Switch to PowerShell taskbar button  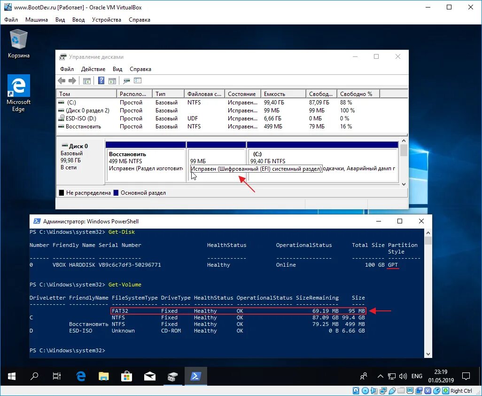coord(196,376)
